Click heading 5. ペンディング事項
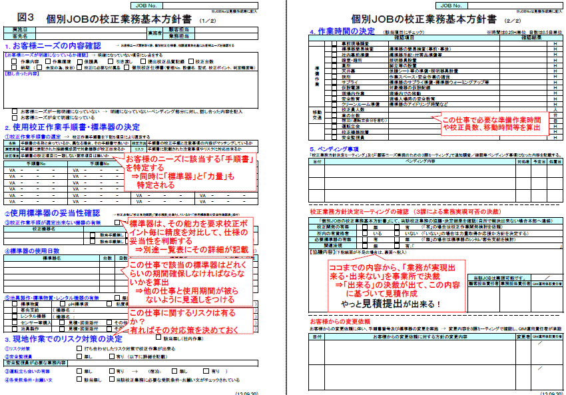The width and height of the screenshot is (566, 395). pos(334,149)
